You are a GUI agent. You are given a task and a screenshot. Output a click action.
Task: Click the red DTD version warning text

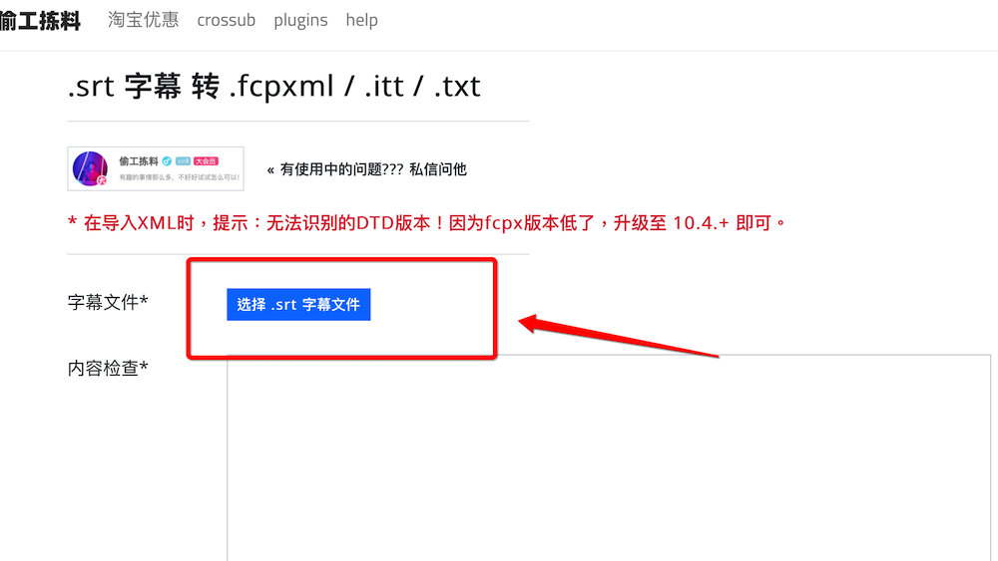tap(427, 223)
